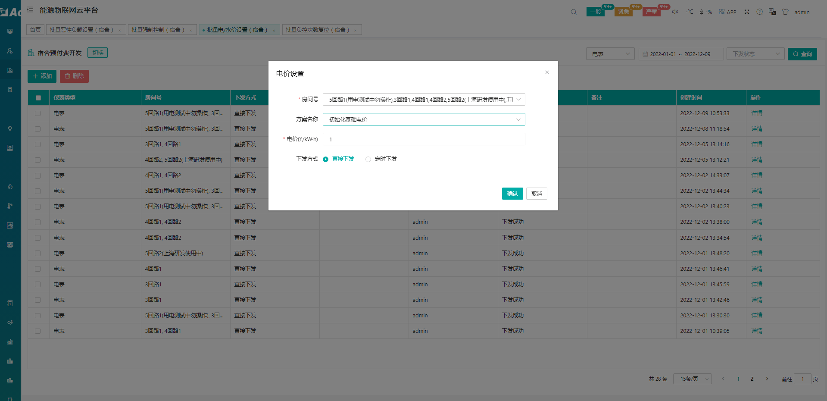Open the 严重 alarm badge
The height and width of the screenshot is (401, 827).
652,12
